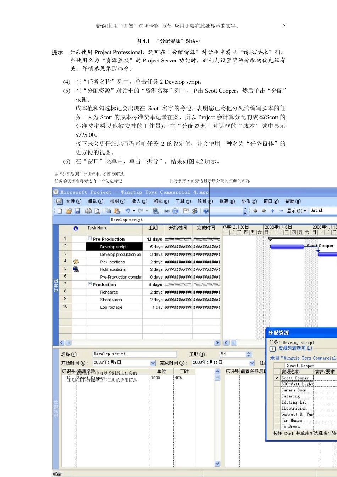The width and height of the screenshot is (337, 477).
Task: Open the 视图 menu
Action: tap(117, 201)
